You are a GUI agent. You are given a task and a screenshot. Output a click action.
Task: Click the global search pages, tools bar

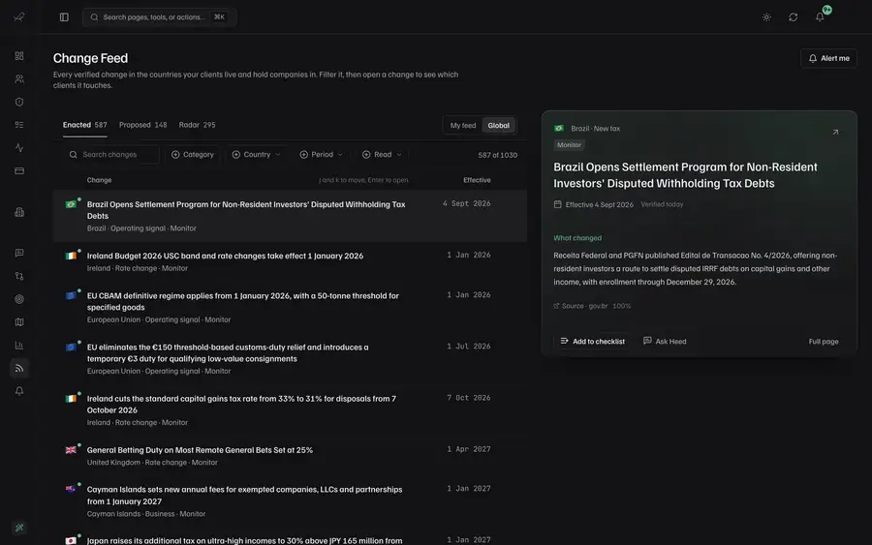(160, 17)
